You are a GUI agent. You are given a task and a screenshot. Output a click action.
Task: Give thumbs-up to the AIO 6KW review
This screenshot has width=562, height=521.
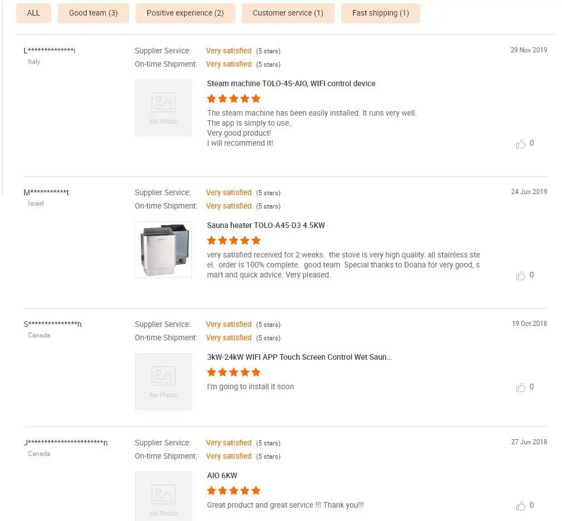point(521,506)
